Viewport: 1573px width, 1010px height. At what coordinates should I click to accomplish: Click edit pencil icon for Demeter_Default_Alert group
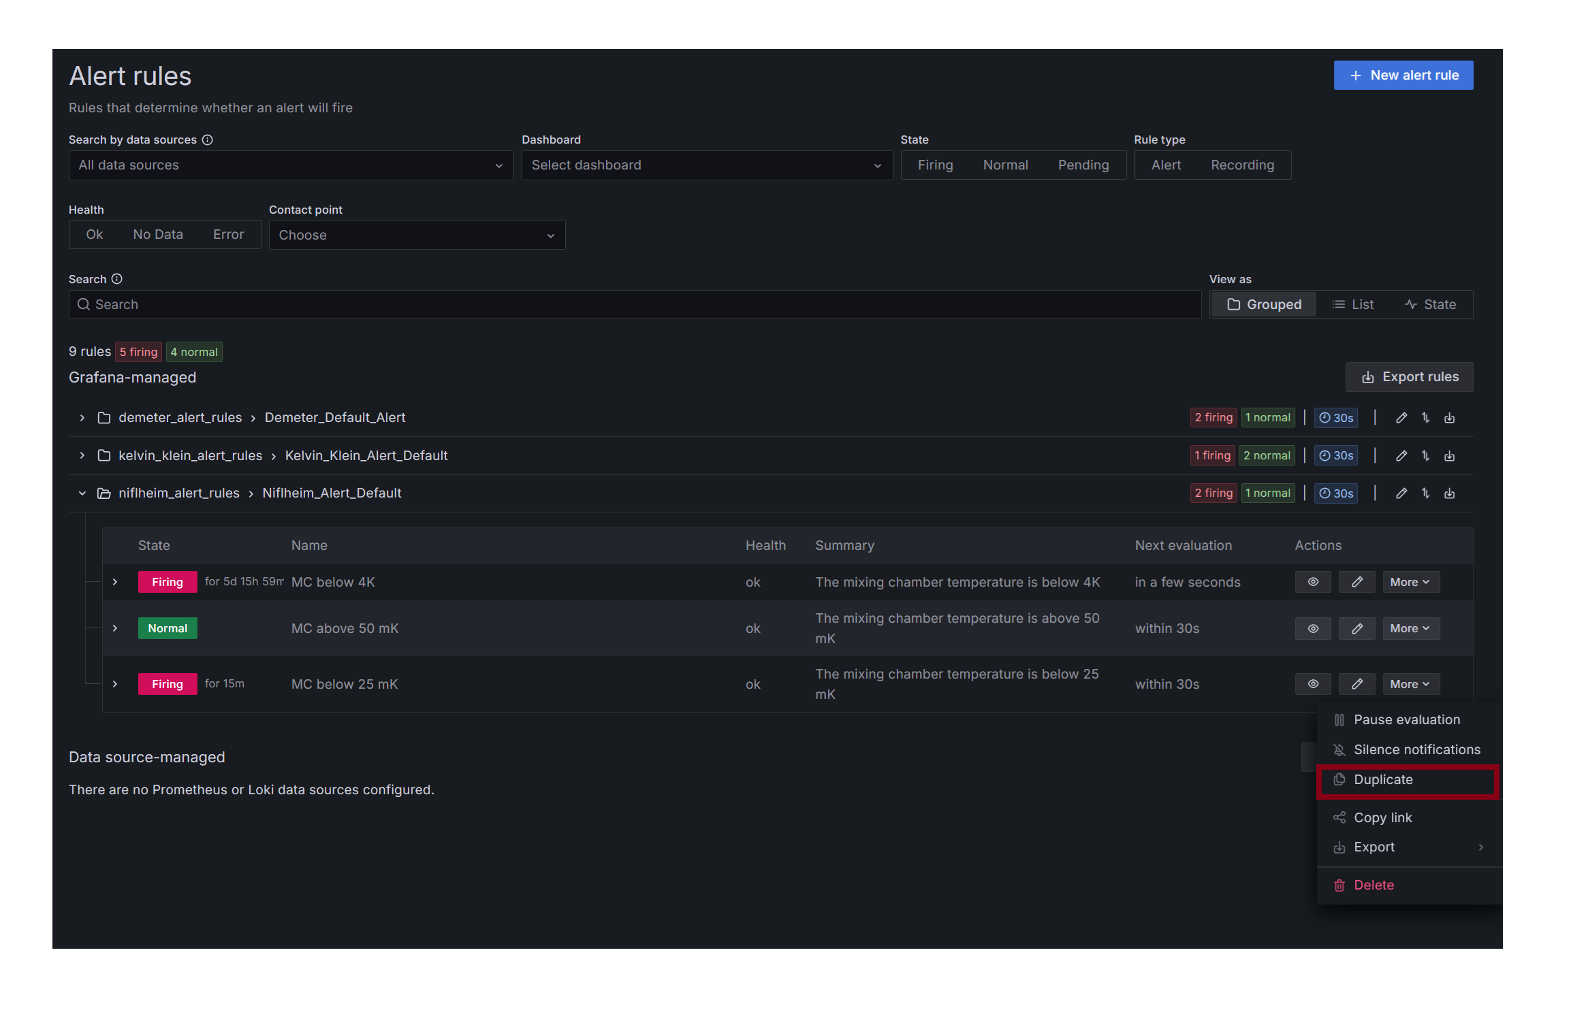click(x=1401, y=418)
